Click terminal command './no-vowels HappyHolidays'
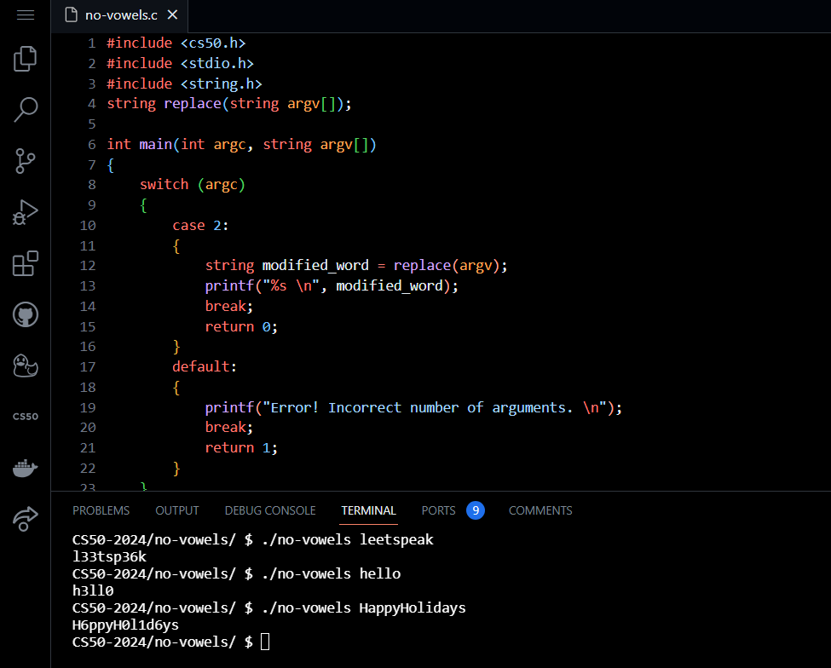 tap(364, 608)
